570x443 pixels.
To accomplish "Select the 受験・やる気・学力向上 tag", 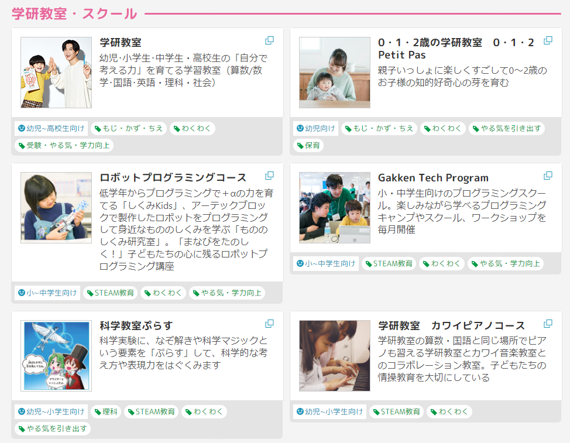I will (x=64, y=145).
